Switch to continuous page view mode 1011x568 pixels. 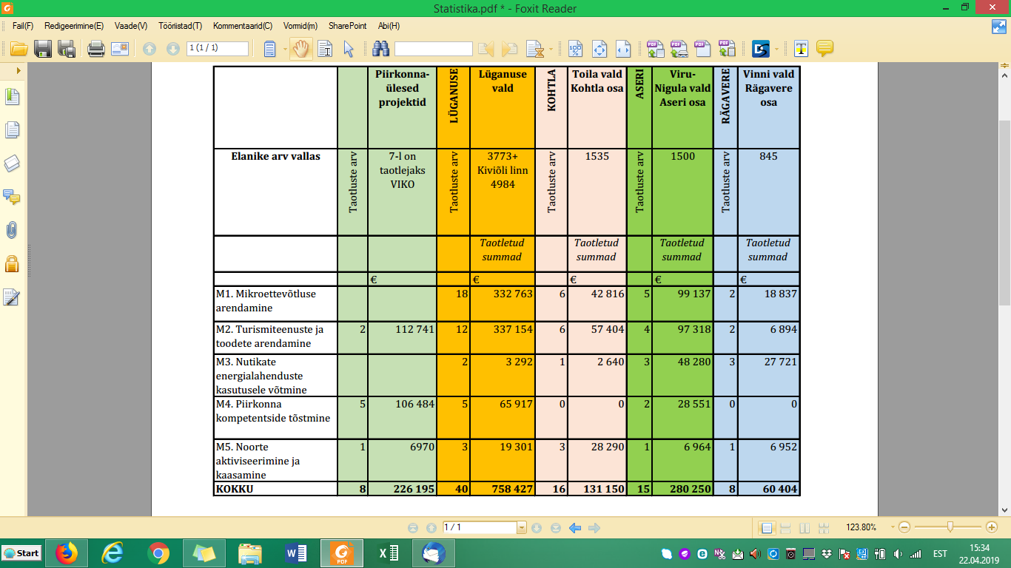pos(785,528)
